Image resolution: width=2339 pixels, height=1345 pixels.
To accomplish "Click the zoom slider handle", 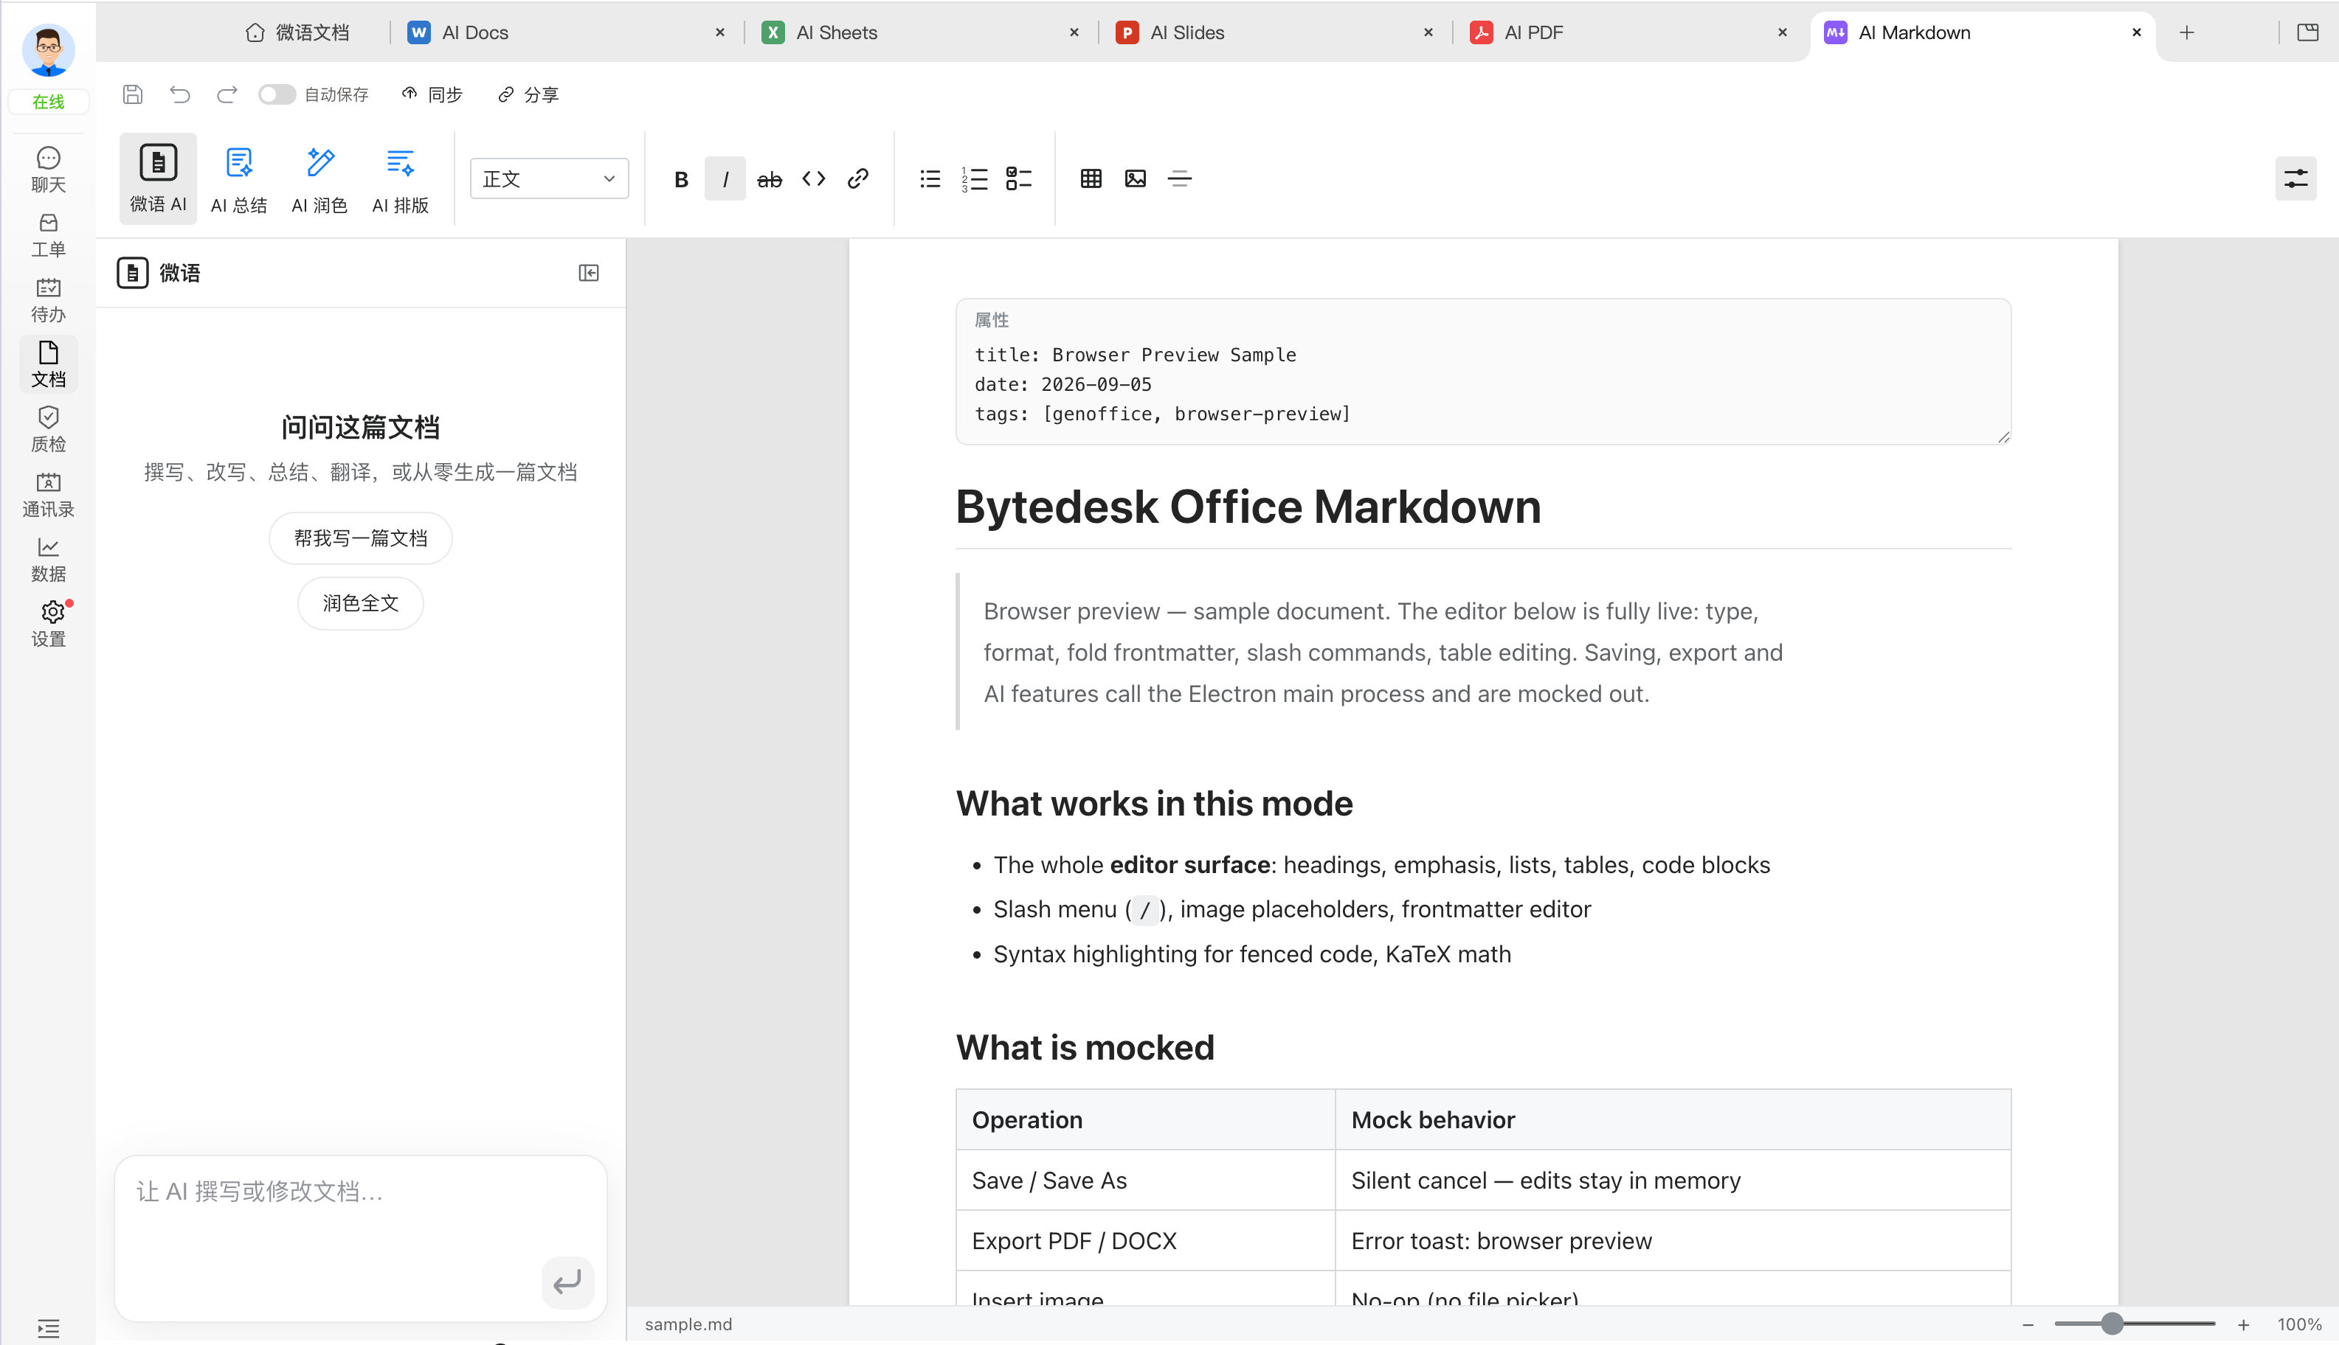I will pos(2112,1324).
